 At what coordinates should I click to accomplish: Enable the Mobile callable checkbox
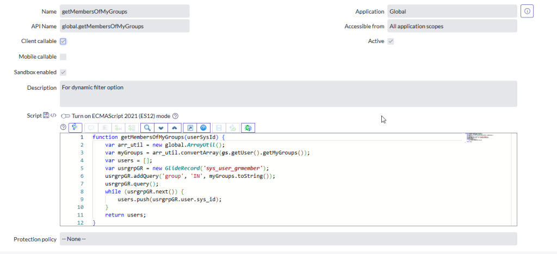(x=63, y=57)
